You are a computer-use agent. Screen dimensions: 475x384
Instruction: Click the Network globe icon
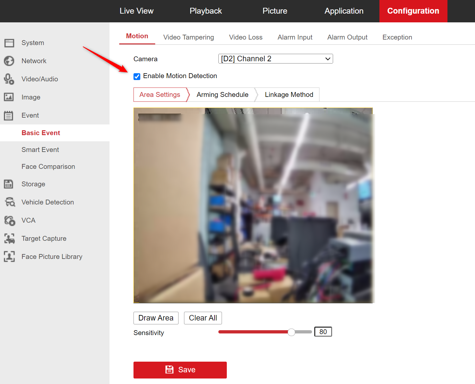point(9,61)
